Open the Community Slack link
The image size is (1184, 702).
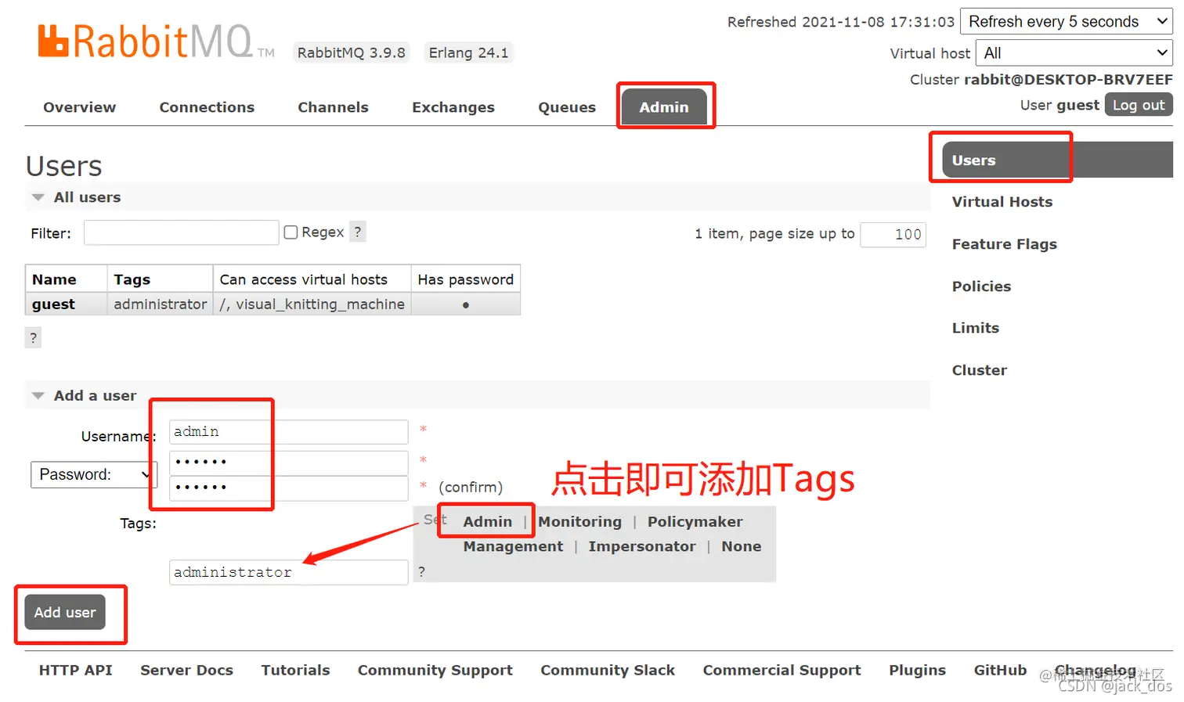(x=607, y=670)
